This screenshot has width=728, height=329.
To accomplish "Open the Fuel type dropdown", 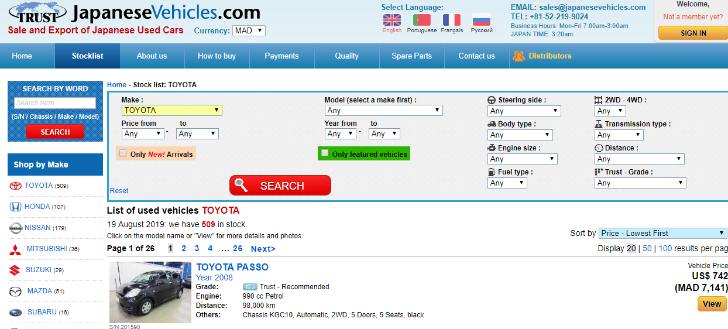I will pyautogui.click(x=507, y=183).
